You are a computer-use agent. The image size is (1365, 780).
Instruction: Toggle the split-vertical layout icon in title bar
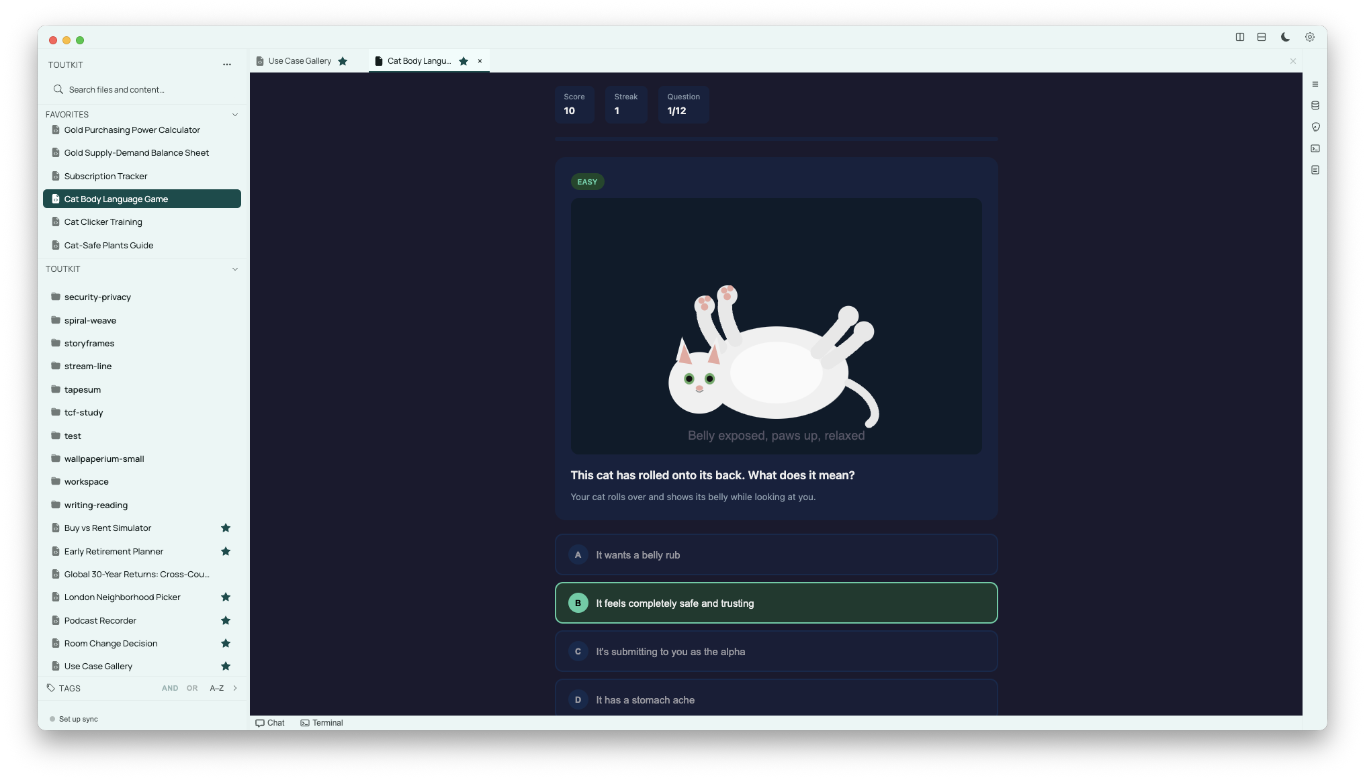[x=1240, y=37]
